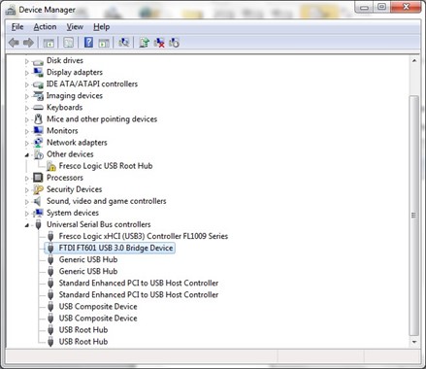Click the Imaging devices category icon
This screenshot has height=369, width=426.
click(x=38, y=96)
